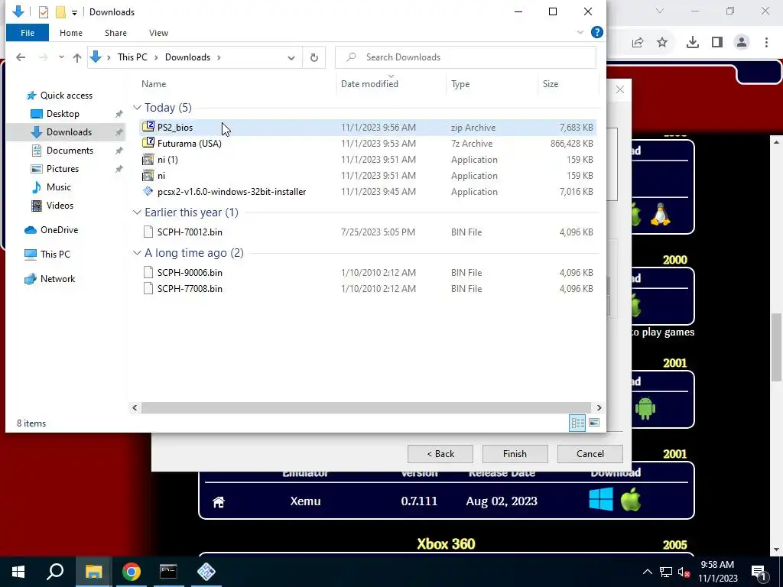Select Documents in navigation pane
Viewport: 783px width, 587px height.
click(70, 151)
